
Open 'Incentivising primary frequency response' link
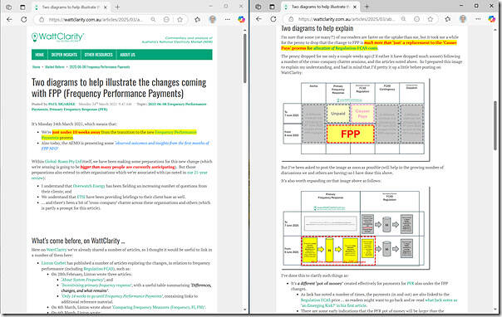point(96,285)
